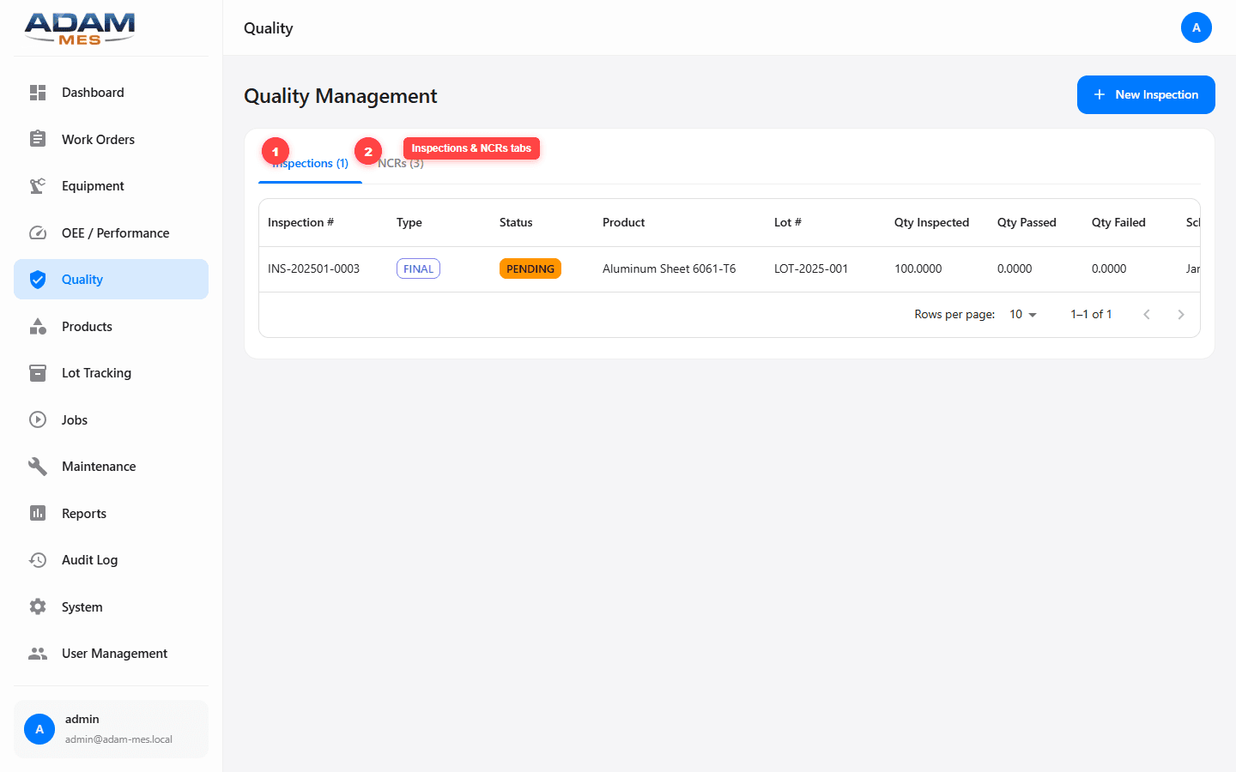The width and height of the screenshot is (1236, 772).
Task: Open the System settings gear
Action: tap(38, 606)
